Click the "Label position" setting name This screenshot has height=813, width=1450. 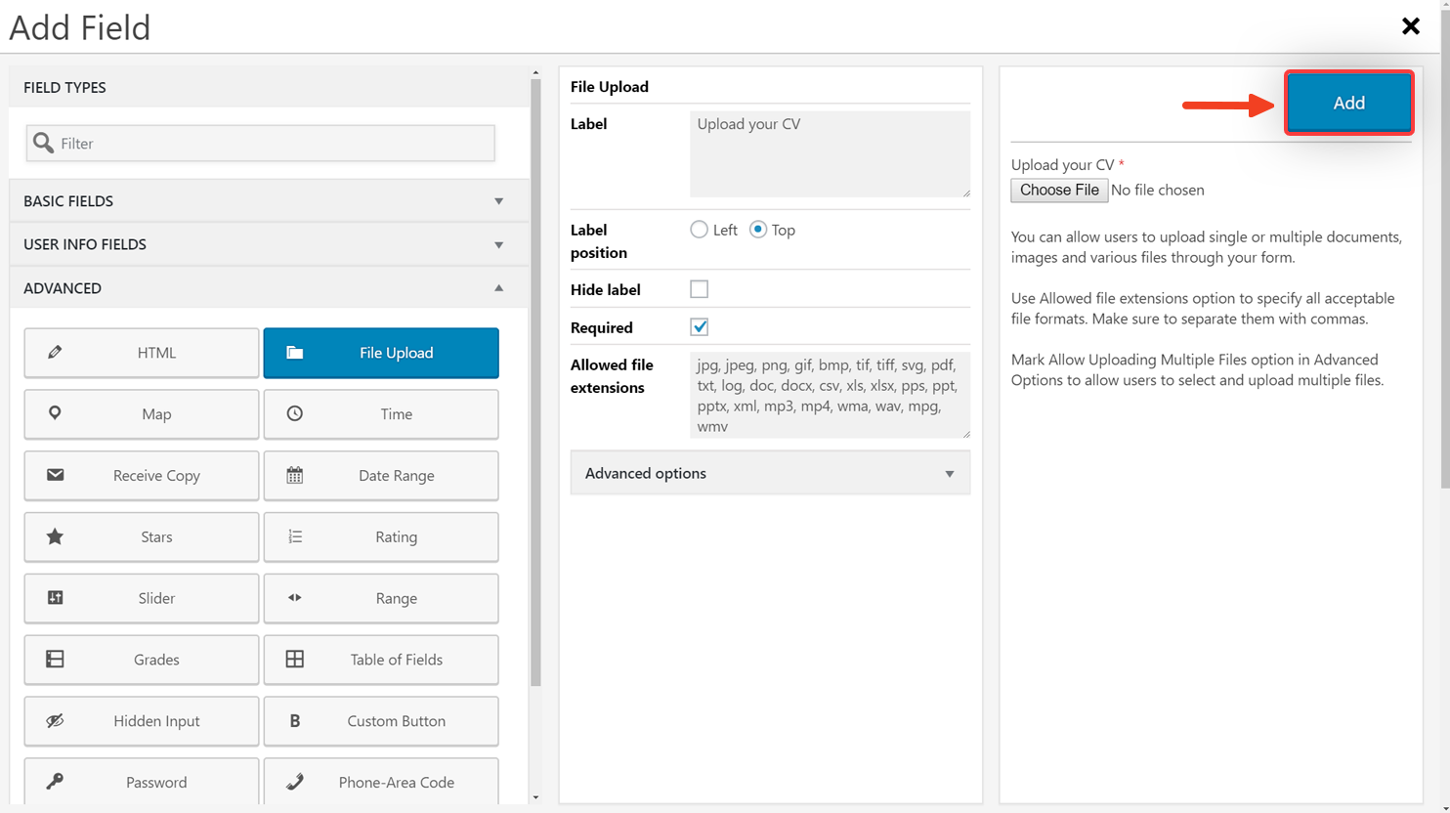599,241
